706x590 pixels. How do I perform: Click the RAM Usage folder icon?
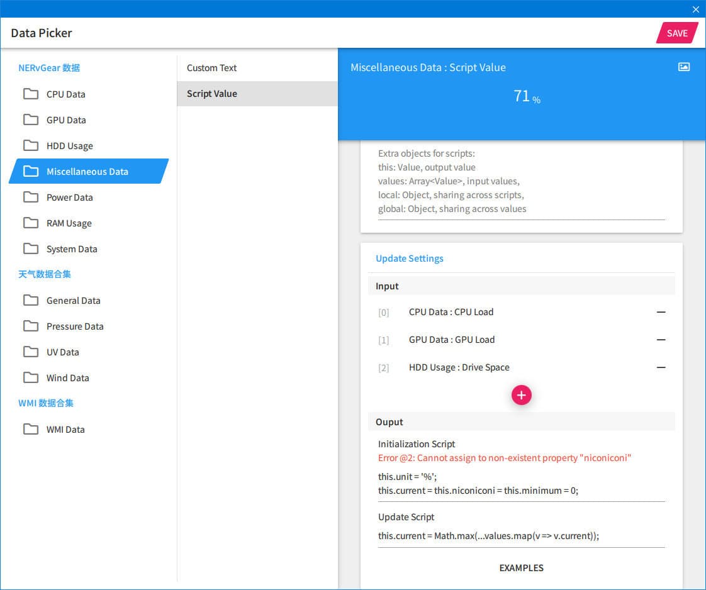(x=31, y=223)
